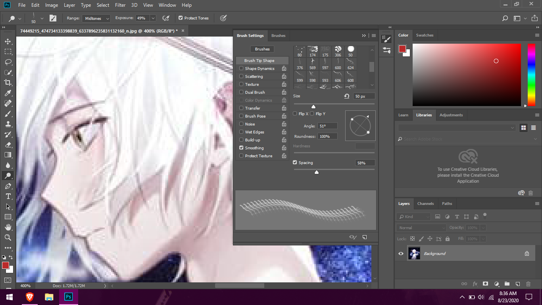Select the Rectangular Marquee tool
The width and height of the screenshot is (542, 305).
[x=8, y=52]
